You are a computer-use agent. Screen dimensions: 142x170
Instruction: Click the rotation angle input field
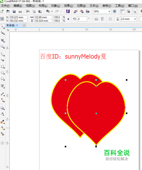pos(82,19)
